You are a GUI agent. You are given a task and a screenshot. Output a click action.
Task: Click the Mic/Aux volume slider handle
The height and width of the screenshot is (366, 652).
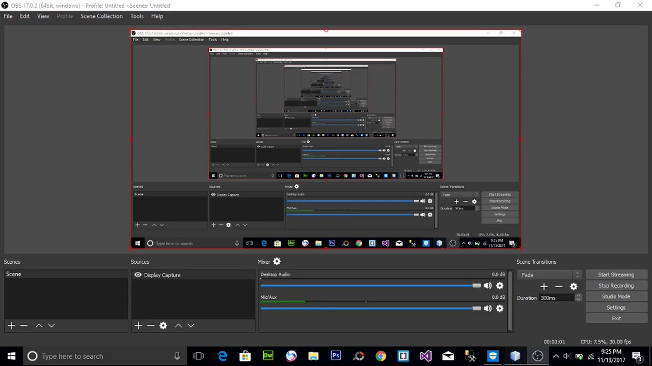tap(476, 309)
